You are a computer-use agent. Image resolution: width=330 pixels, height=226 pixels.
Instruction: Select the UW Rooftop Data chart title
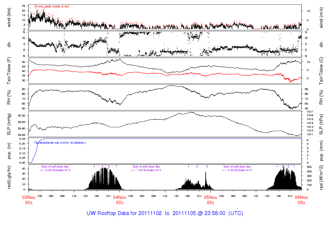pyautogui.click(x=165, y=213)
